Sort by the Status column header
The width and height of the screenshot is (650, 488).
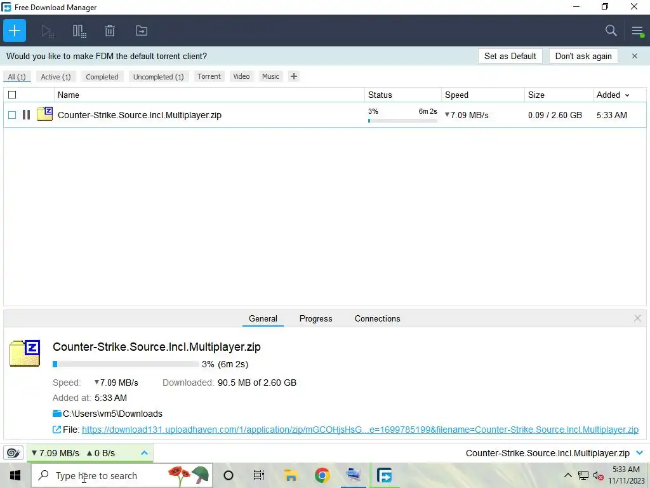click(x=403, y=95)
